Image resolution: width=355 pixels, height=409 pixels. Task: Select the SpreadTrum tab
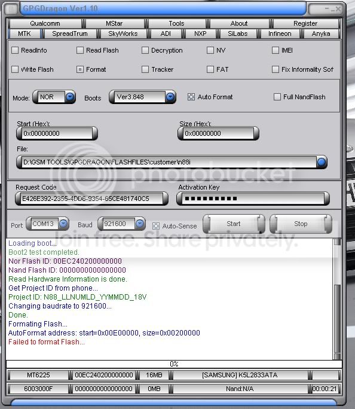70,33
